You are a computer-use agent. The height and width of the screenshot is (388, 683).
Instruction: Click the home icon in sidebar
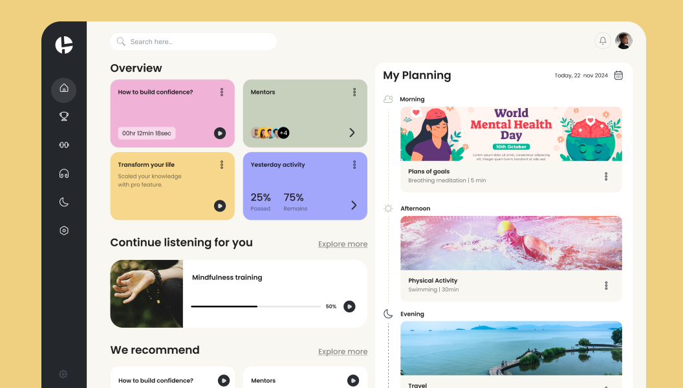pyautogui.click(x=64, y=88)
